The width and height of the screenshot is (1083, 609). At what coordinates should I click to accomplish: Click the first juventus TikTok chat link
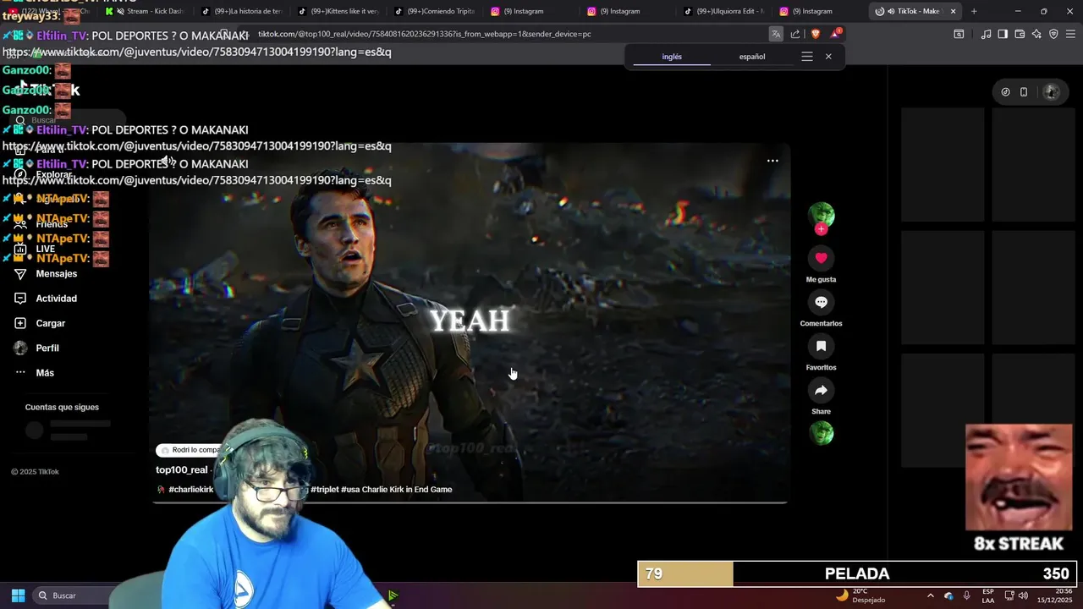[x=197, y=52]
